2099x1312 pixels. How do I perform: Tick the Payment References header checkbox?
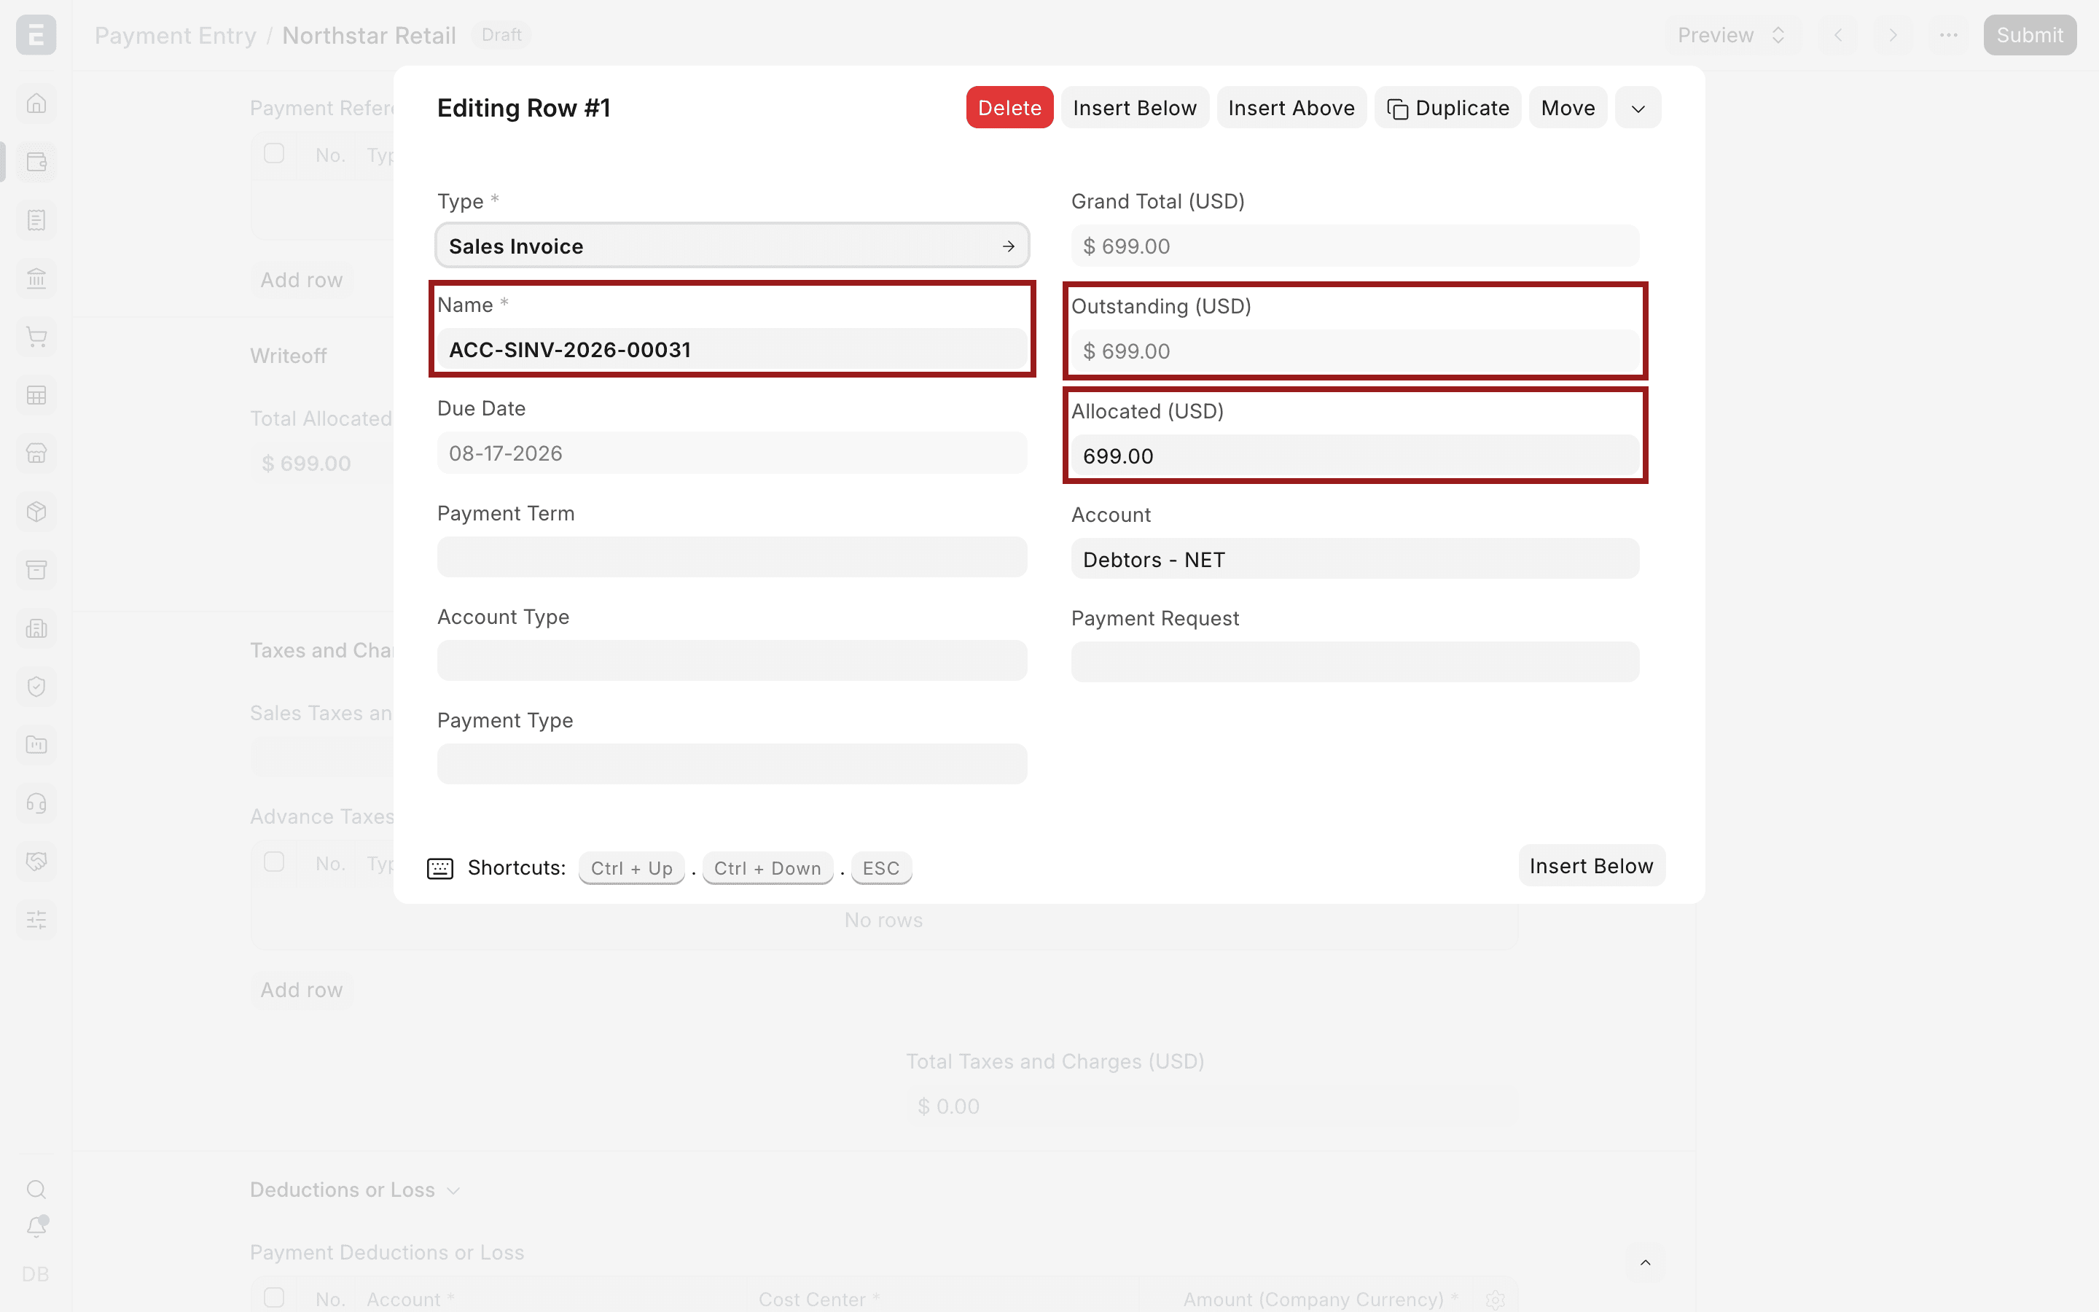[x=274, y=154]
